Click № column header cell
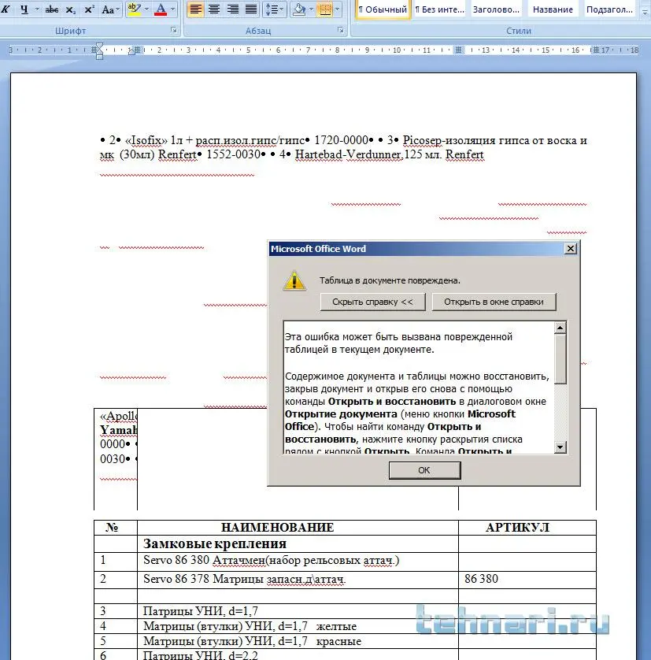This screenshot has width=651, height=660. pyautogui.click(x=115, y=528)
